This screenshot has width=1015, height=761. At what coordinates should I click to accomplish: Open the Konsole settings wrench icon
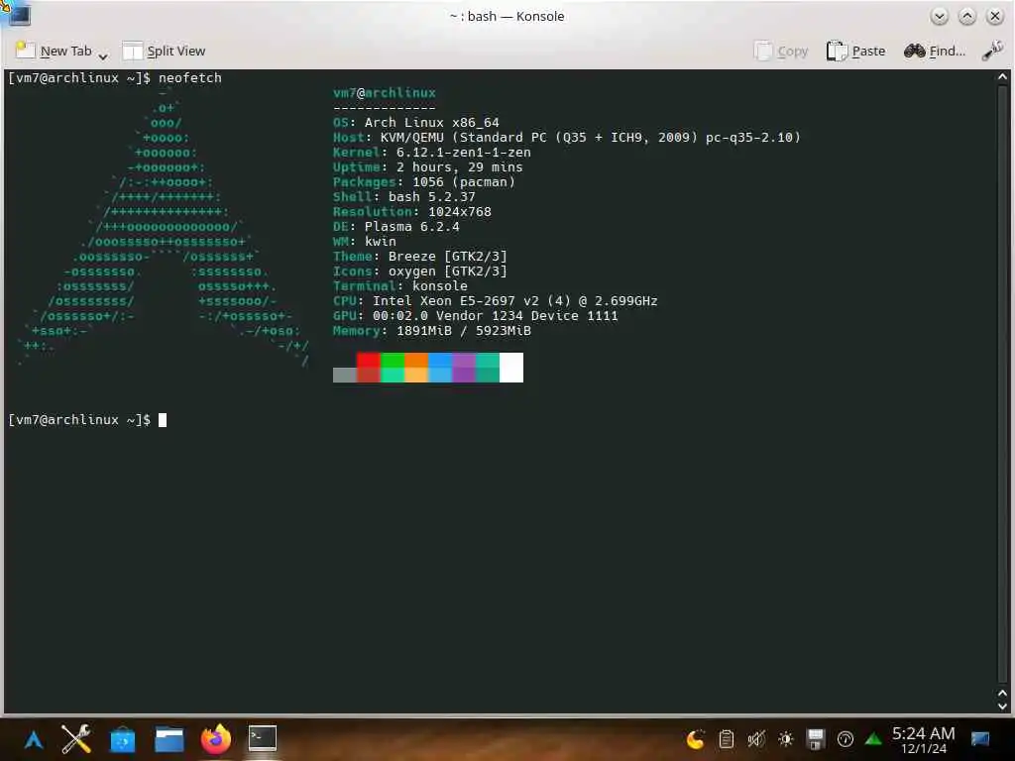pos(992,52)
